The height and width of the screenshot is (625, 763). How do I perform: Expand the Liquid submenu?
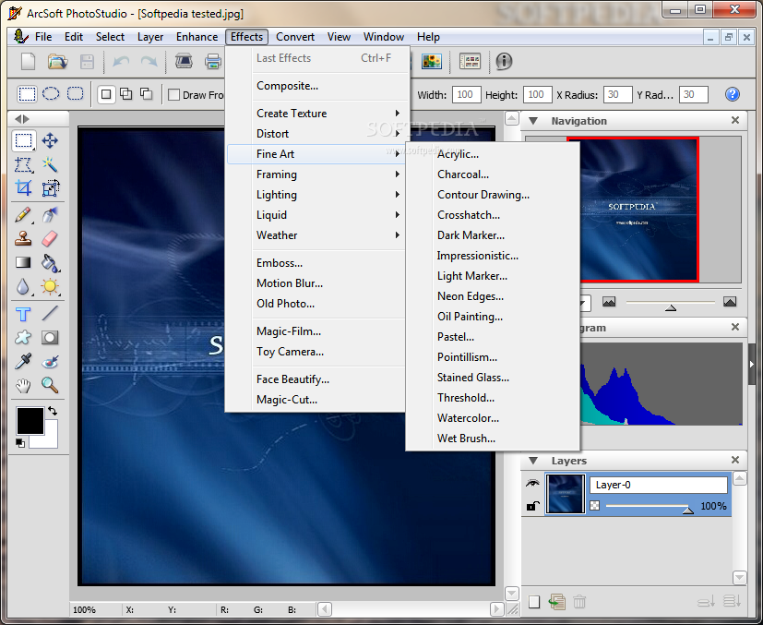(x=316, y=215)
